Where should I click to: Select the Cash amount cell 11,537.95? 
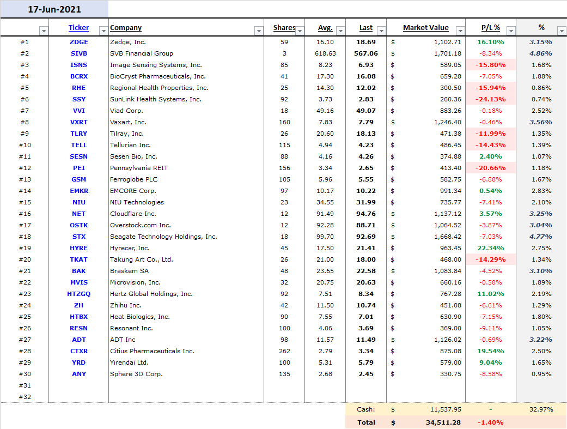point(426,409)
